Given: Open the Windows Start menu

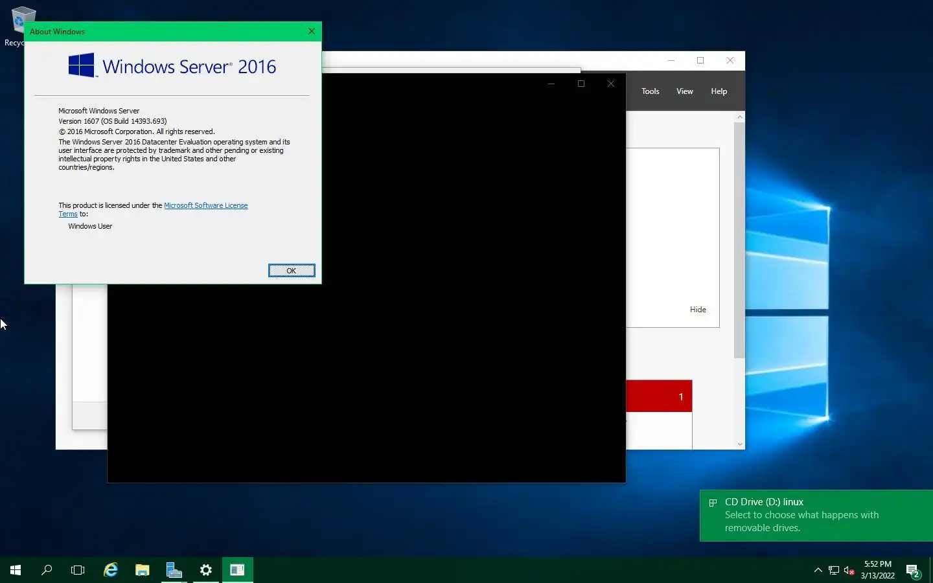Looking at the screenshot, I should (16, 570).
